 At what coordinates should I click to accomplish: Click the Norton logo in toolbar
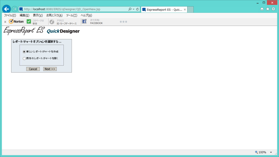pyautogui.click(x=16, y=22)
